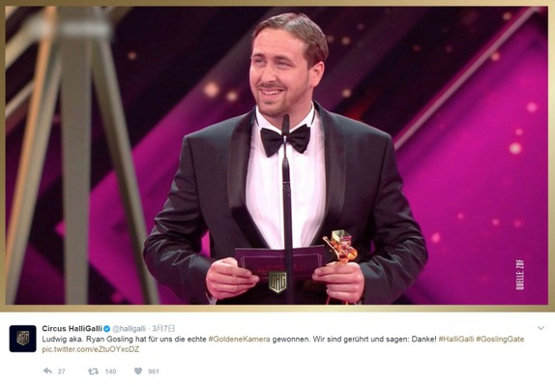Open the Circus HalliGalli profile name
The height and width of the screenshot is (387, 555).
[x=72, y=329]
